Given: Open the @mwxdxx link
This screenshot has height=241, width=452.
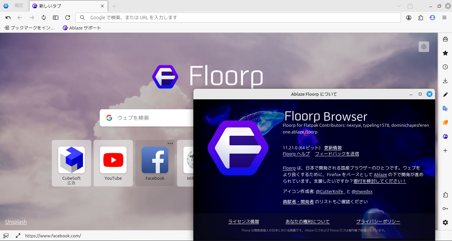Looking at the screenshot, I should tap(362, 191).
